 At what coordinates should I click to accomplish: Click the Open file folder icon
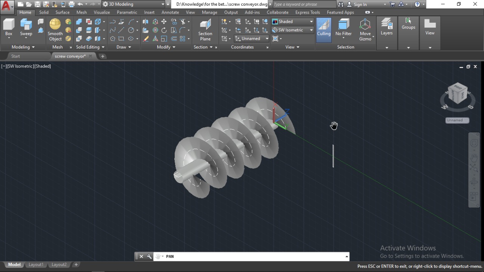click(x=29, y=4)
